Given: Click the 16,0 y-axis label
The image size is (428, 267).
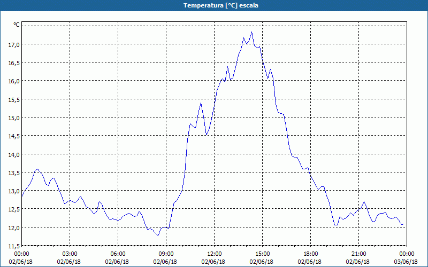Looking at the screenshot, I should tap(14, 81).
